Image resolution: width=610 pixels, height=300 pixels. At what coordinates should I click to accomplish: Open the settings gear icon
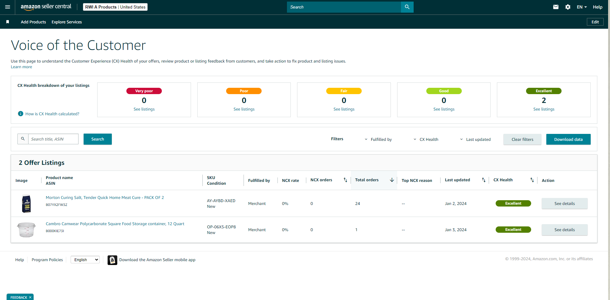568,7
